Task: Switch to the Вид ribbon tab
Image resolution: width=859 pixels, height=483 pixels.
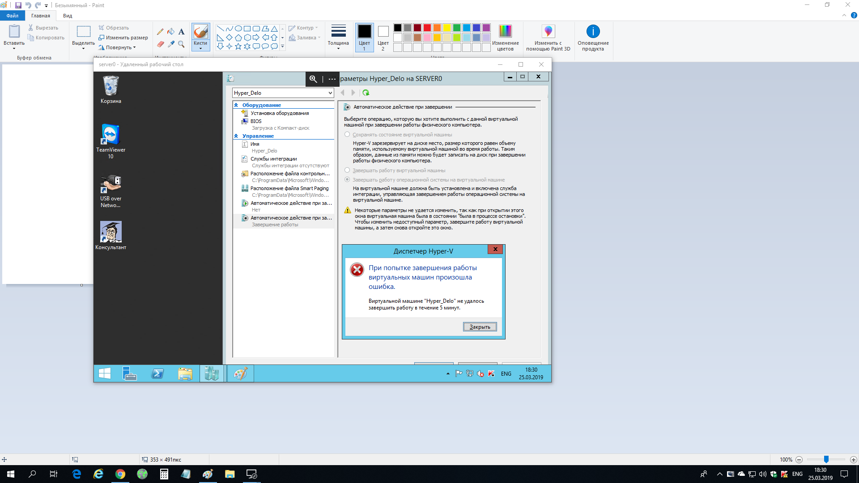Action: 68,16
